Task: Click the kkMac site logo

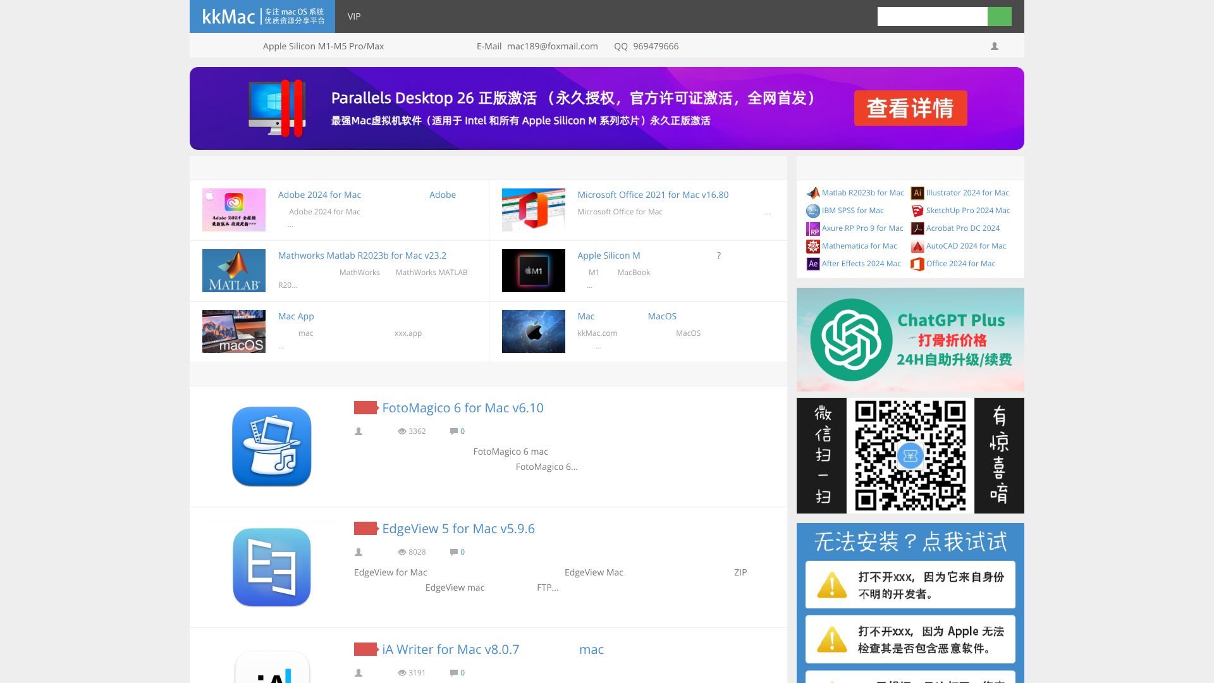Action: (263, 16)
